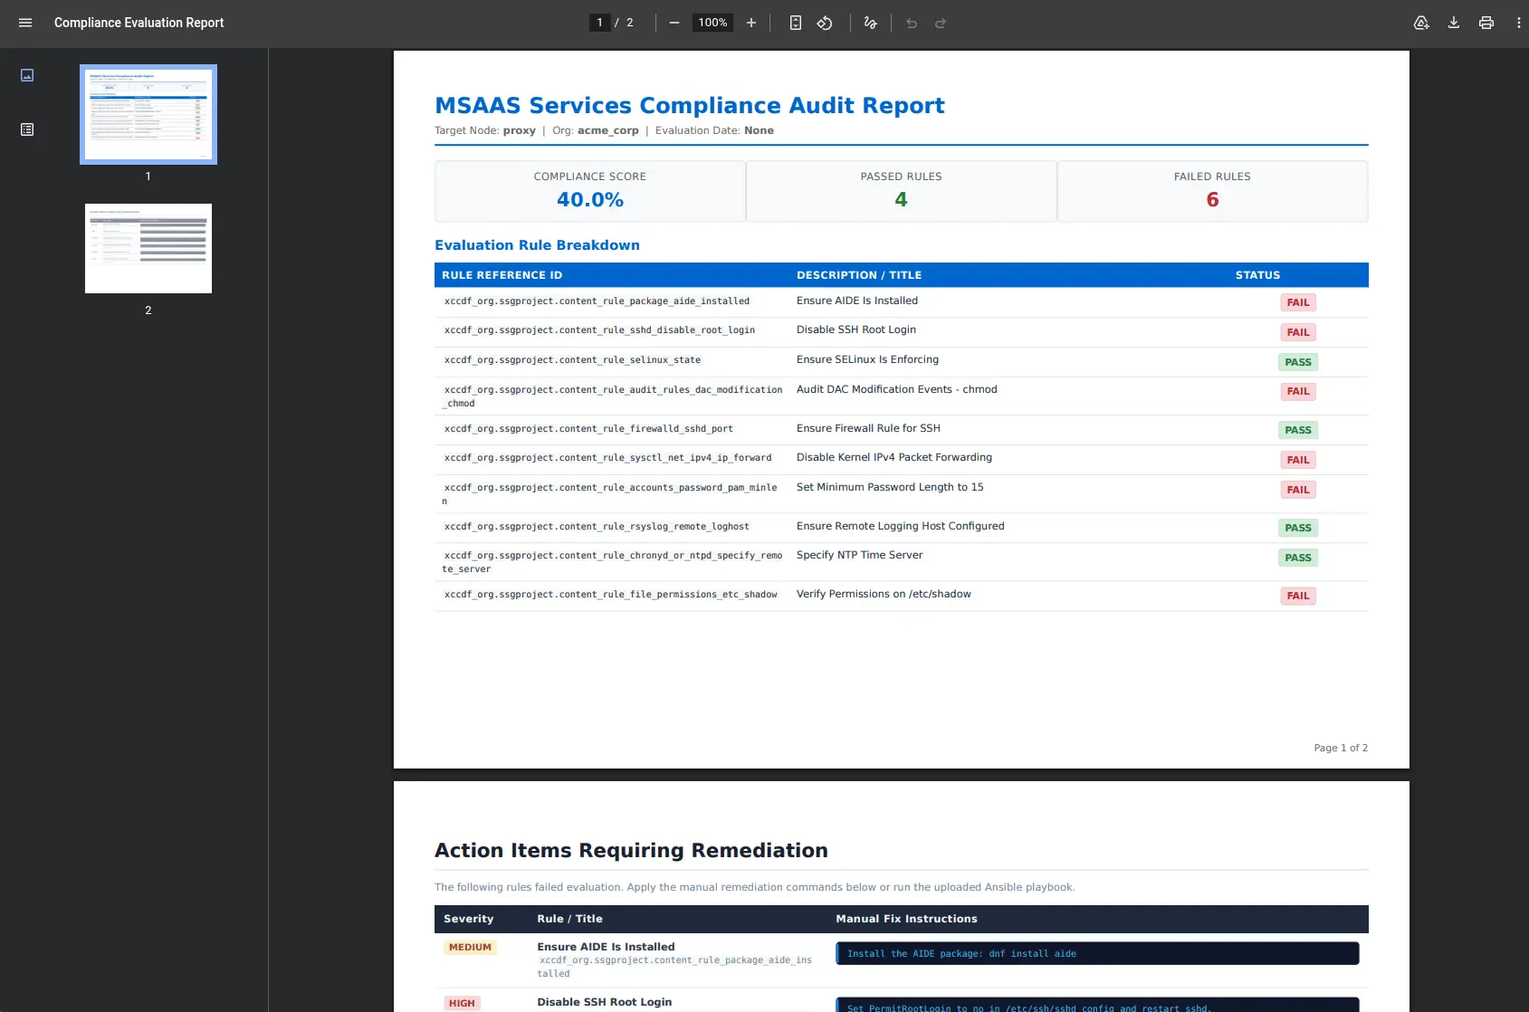Click 'Verify Permissions on /etc/shadow' text

884,594
